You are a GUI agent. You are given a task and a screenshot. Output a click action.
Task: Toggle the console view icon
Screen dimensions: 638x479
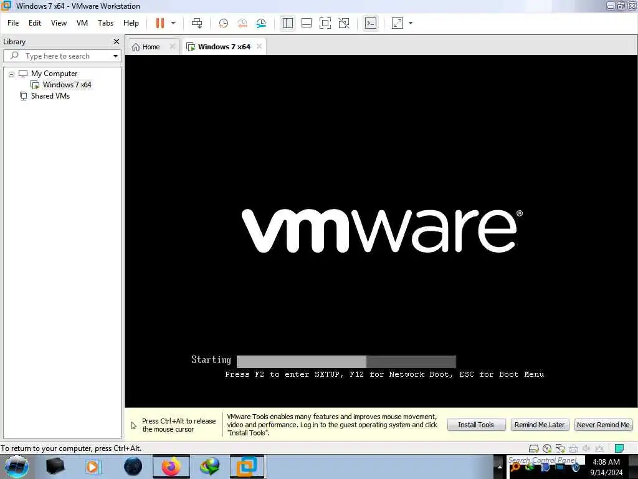pos(370,23)
